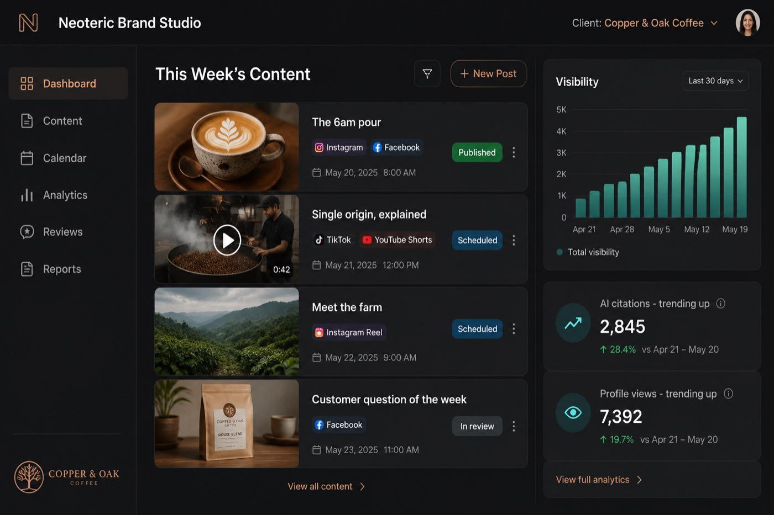Play the Single origin, explained video

pyautogui.click(x=227, y=240)
